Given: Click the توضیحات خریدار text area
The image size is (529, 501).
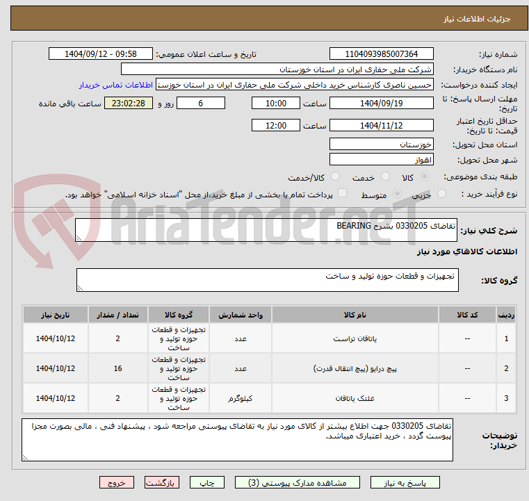Looking at the screenshot, I should [x=237, y=440].
